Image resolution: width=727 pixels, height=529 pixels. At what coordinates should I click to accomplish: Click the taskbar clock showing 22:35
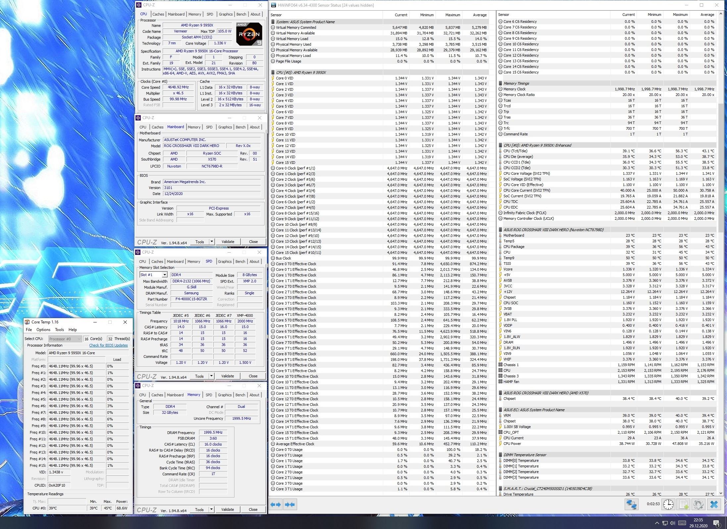pyautogui.click(x=698, y=523)
